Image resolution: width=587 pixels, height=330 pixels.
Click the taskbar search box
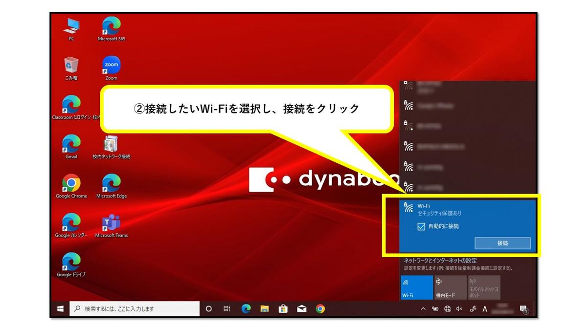(135, 309)
